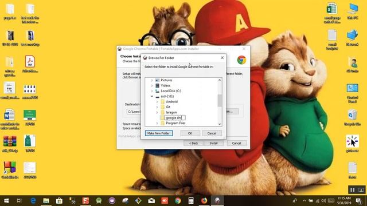Open the Action Center notifications
This screenshot has width=367, height=206.
click(358, 201)
